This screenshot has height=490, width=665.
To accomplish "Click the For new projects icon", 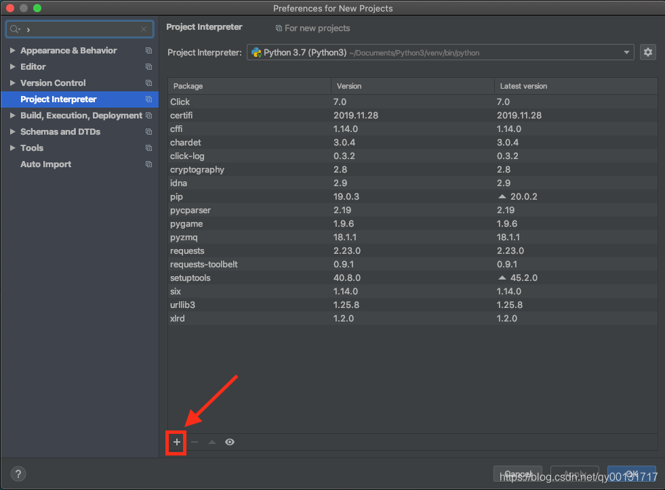I will pos(279,28).
